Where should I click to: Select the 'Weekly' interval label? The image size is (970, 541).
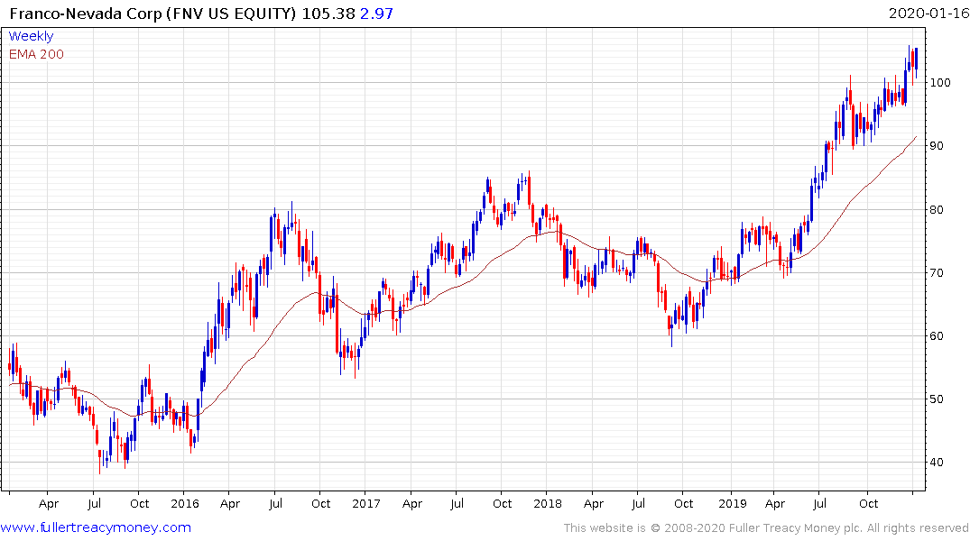pos(31,36)
